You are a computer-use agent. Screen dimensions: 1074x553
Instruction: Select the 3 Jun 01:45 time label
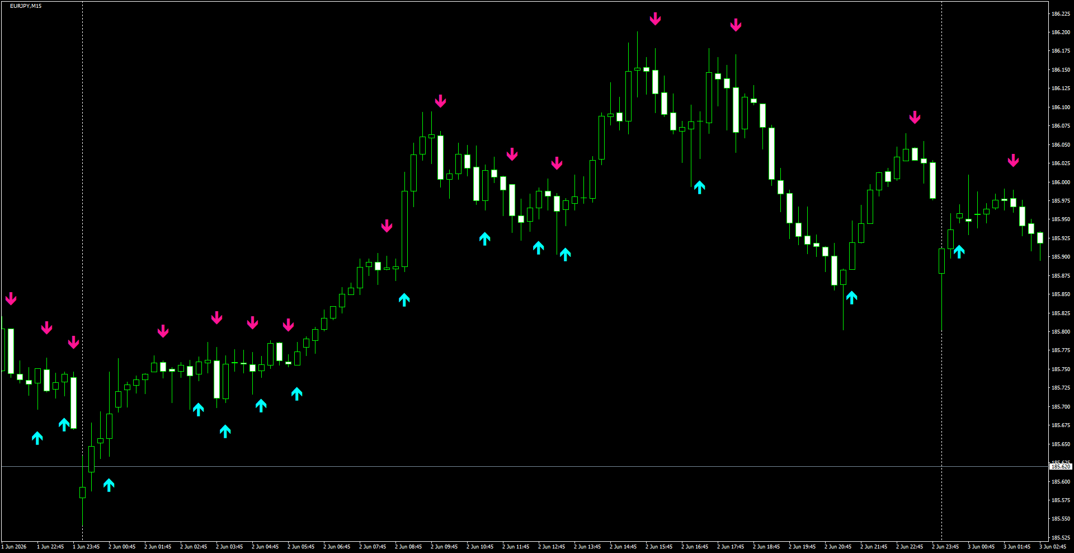tap(1017, 547)
